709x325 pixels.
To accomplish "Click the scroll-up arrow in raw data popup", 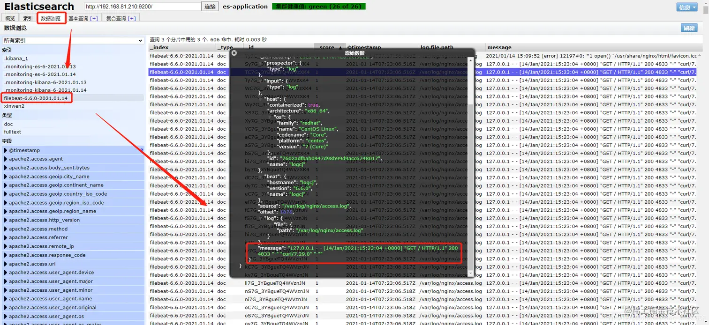I will tap(470, 61).
